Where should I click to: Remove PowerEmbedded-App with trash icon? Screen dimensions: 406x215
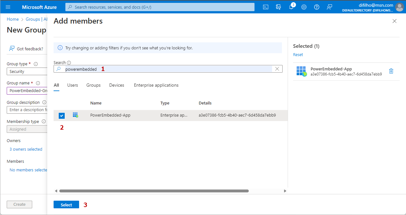[x=391, y=71]
